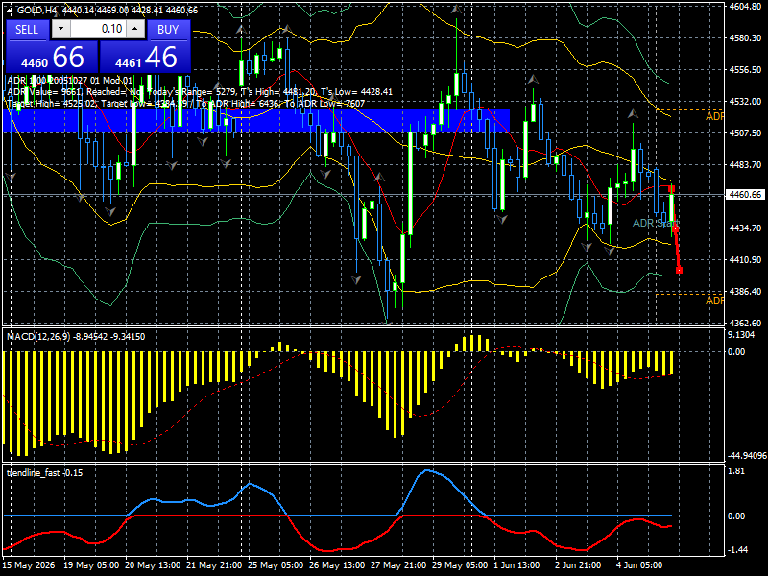This screenshot has width=768, height=576.
Task: Buy at the 4461.46 ask price tile
Action: (146, 58)
